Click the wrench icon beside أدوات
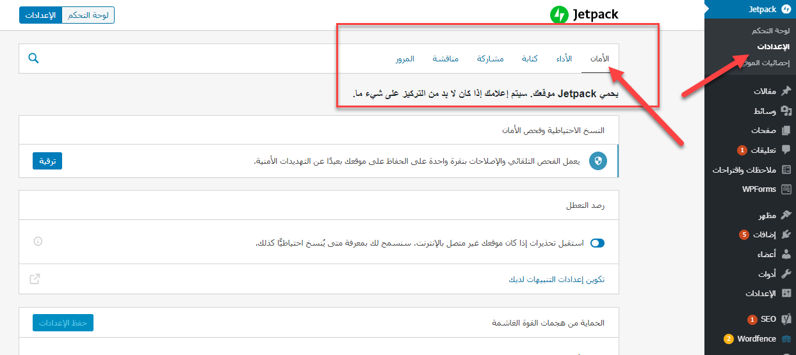Viewport: 796px width, 355px height. click(786, 274)
